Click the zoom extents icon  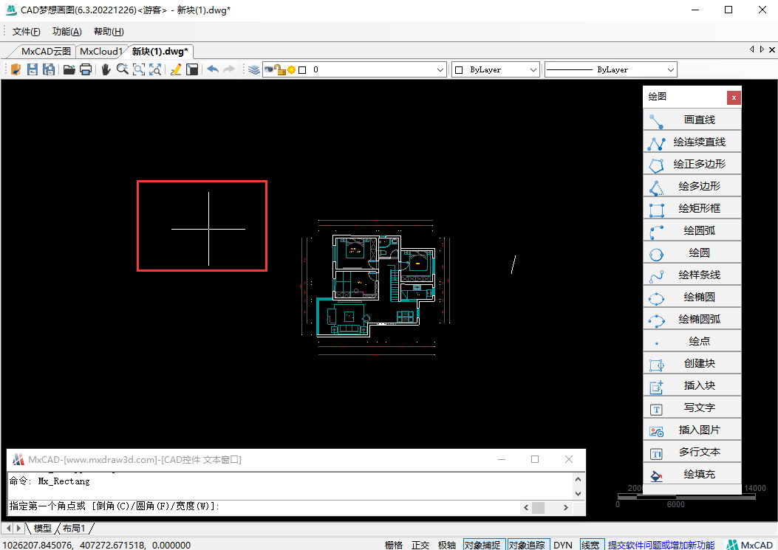pyautogui.click(x=155, y=69)
